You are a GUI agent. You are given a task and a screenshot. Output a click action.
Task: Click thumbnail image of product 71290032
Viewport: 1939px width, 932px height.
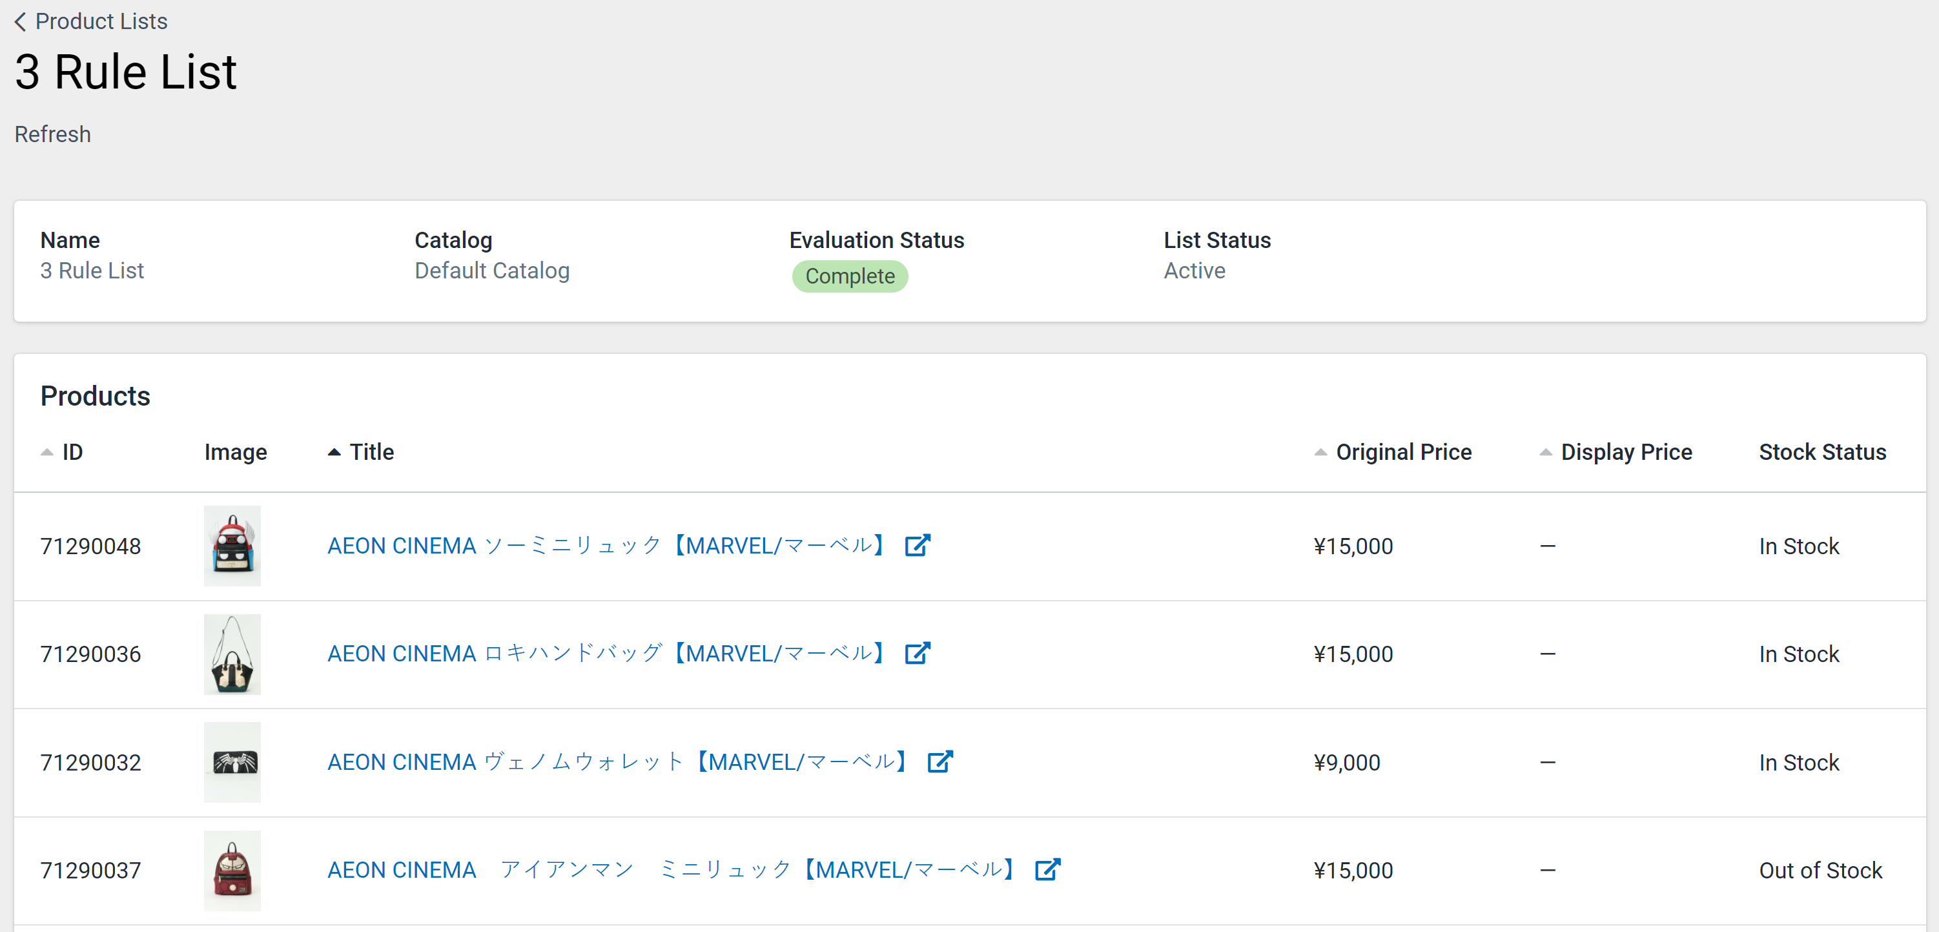point(232,763)
